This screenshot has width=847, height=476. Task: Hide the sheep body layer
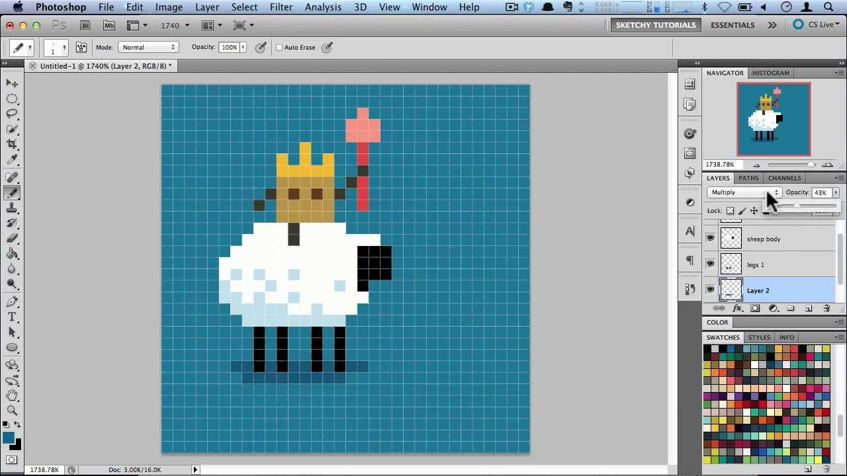tap(710, 239)
